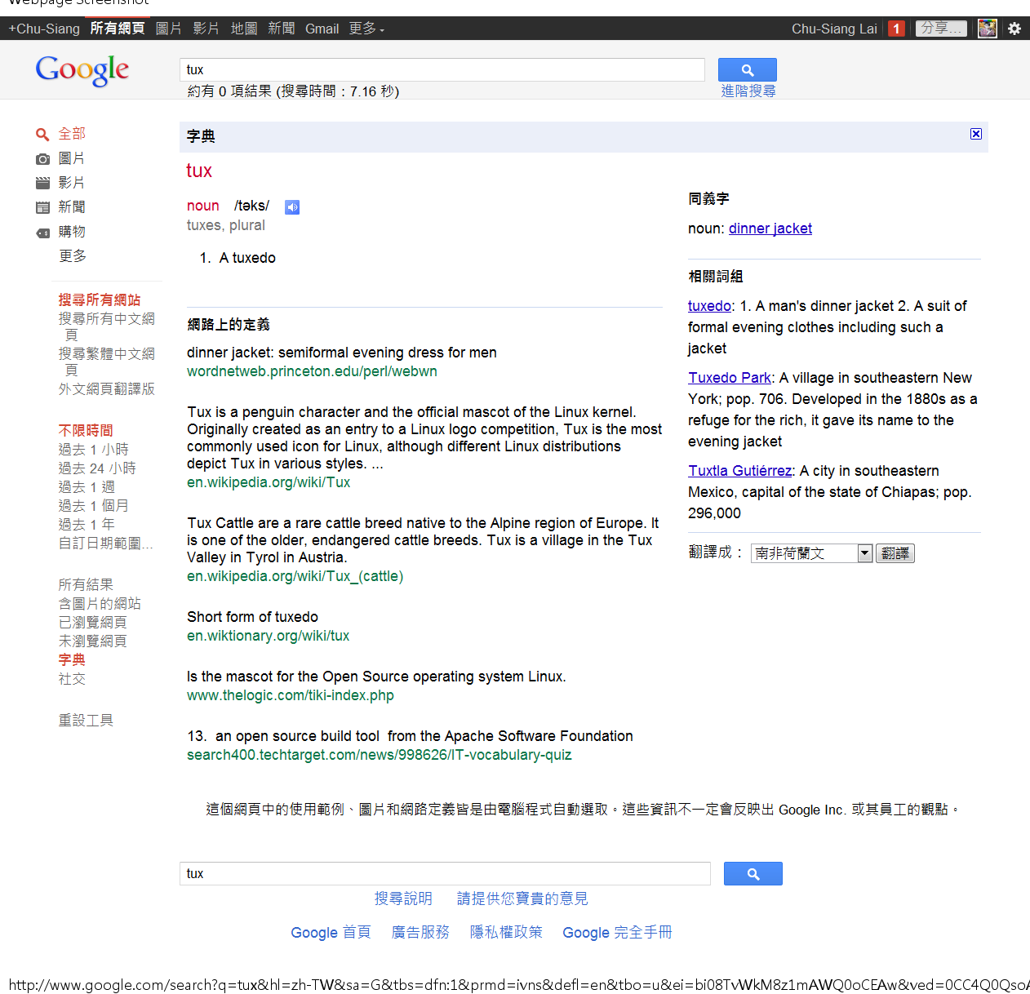
Task: Click the top search input field
Action: [442, 69]
